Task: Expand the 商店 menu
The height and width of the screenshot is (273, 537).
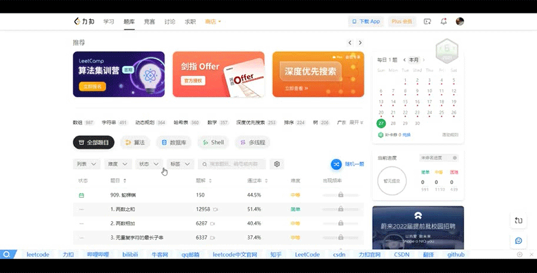Action: (213, 21)
